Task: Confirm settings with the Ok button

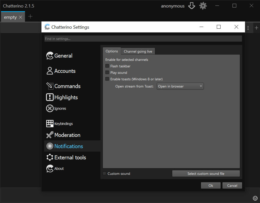Action: point(210,185)
